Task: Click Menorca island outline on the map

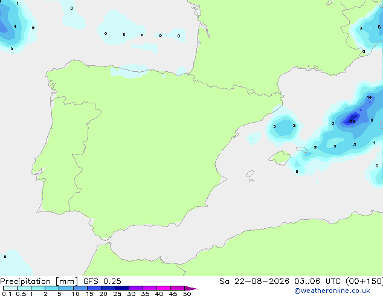Action: point(302,149)
